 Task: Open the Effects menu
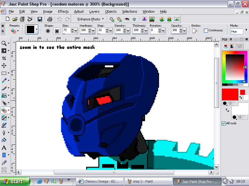pyautogui.click(x=63, y=11)
